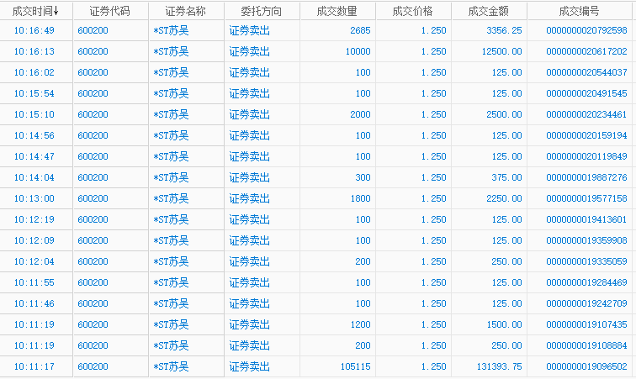636x379 pixels.
Task: Click the 证券代码 column header
Action: pyautogui.click(x=110, y=11)
